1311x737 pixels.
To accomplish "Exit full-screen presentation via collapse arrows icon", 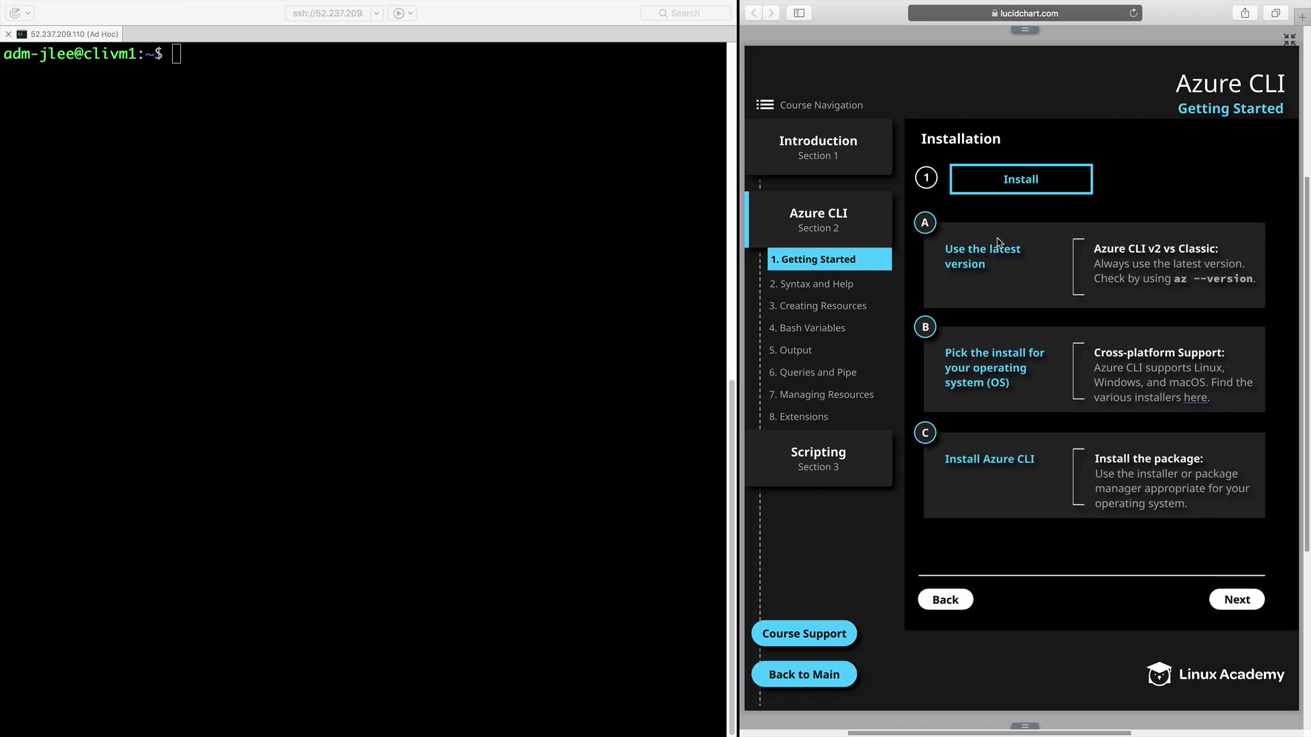I will [1289, 40].
